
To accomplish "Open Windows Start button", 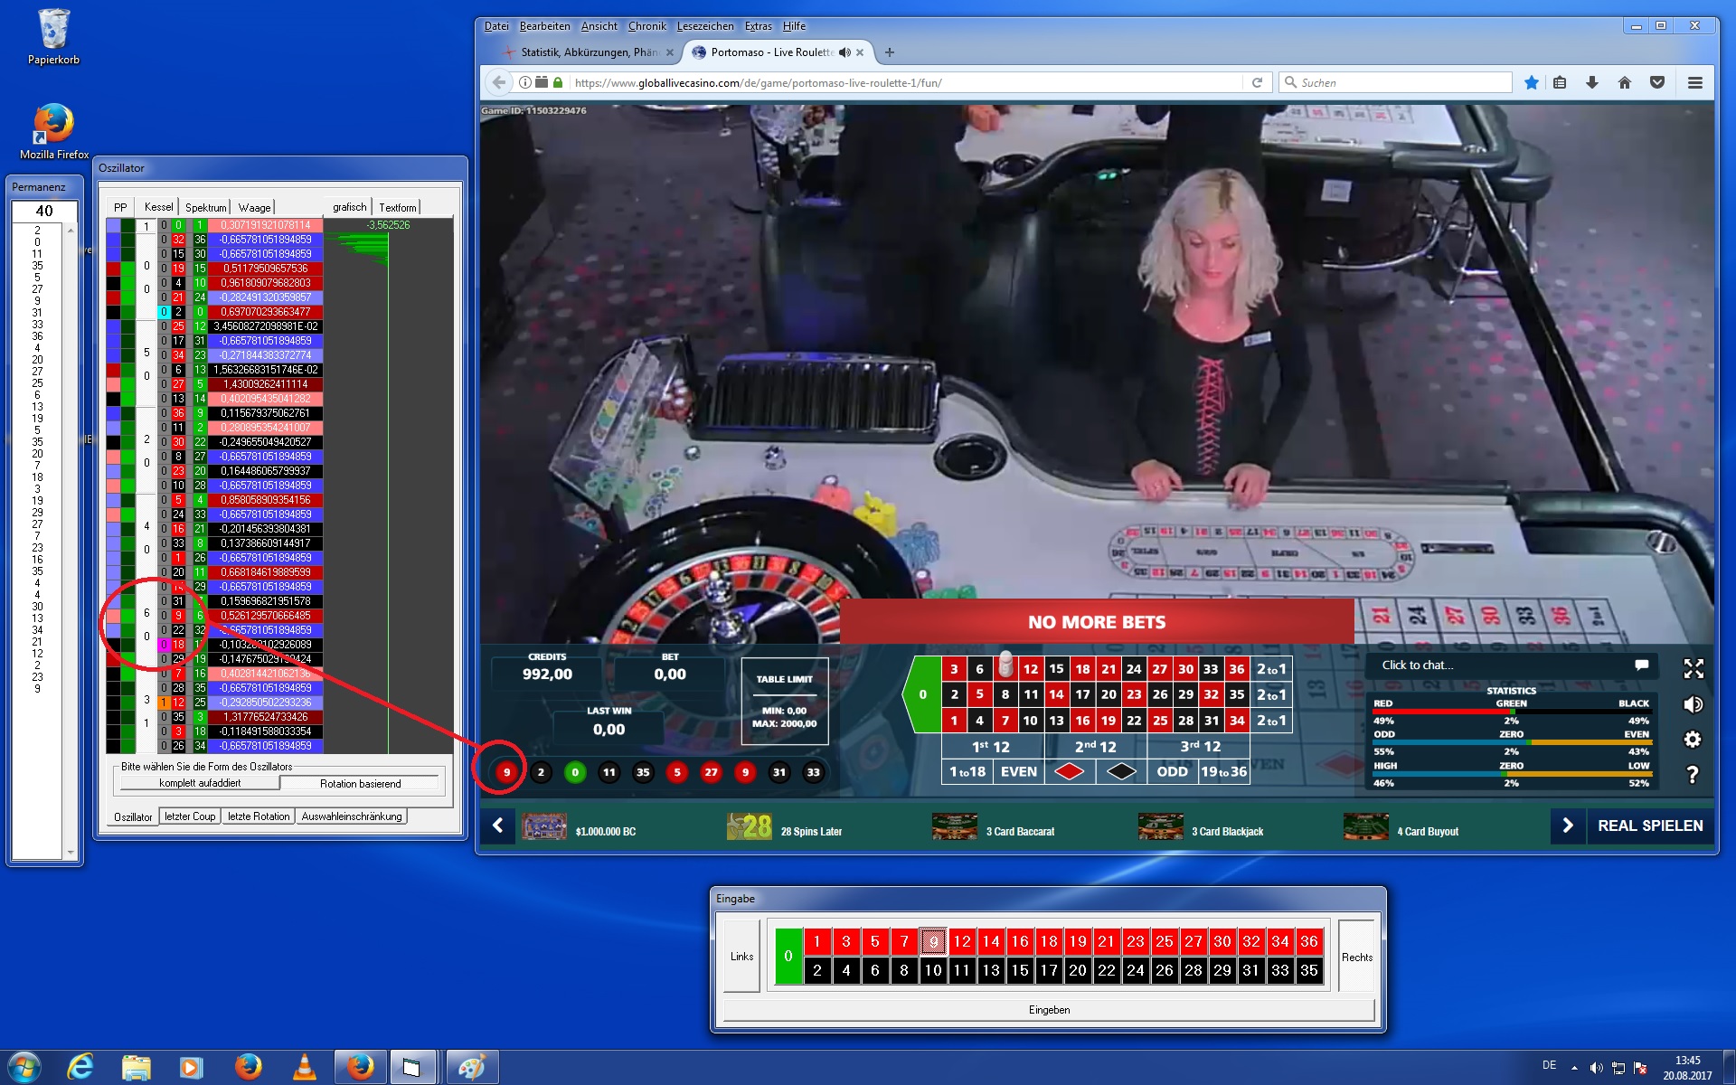I will coord(24,1067).
